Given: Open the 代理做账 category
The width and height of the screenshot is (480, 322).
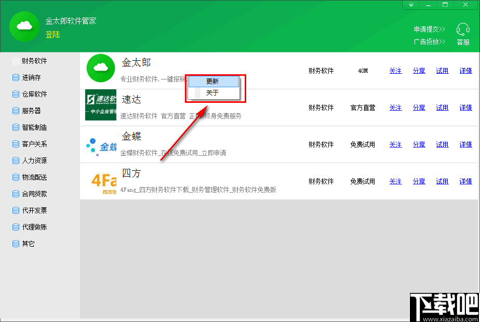Looking at the screenshot, I should tap(34, 227).
